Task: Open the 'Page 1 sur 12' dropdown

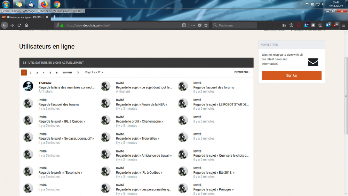Action: coord(94,72)
